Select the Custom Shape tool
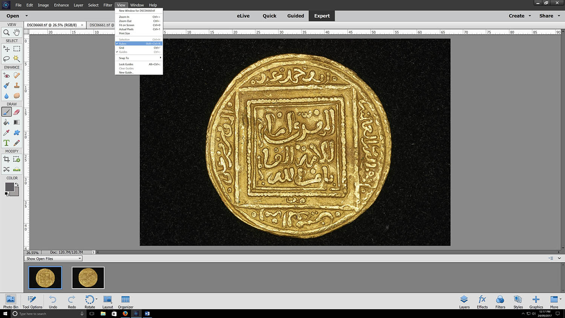The height and width of the screenshot is (318, 565). point(17,133)
